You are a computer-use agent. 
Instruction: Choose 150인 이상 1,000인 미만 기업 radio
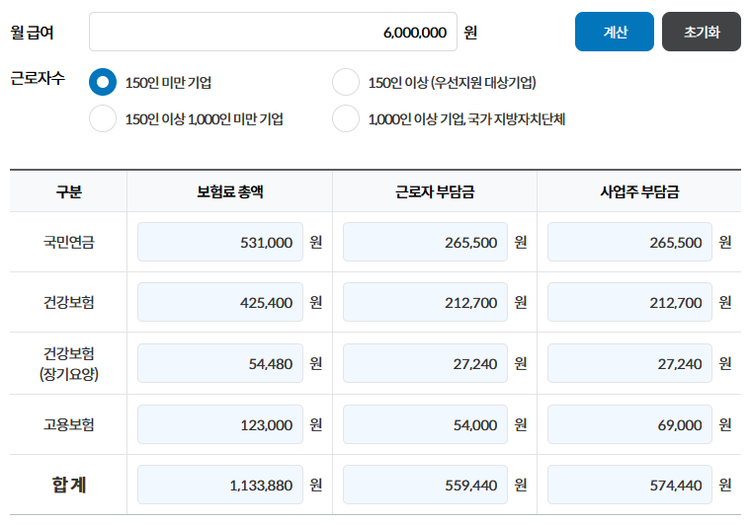coord(103,118)
